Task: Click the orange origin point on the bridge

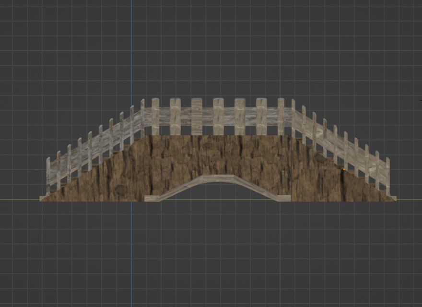Action: (344, 169)
